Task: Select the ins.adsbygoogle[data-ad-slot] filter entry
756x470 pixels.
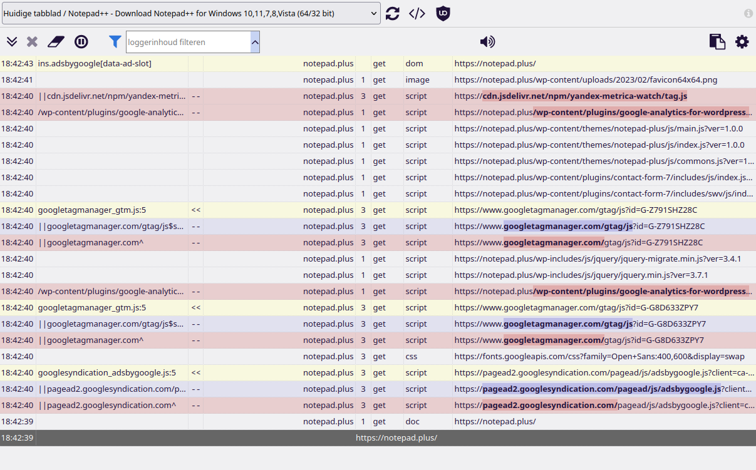Action: point(95,64)
